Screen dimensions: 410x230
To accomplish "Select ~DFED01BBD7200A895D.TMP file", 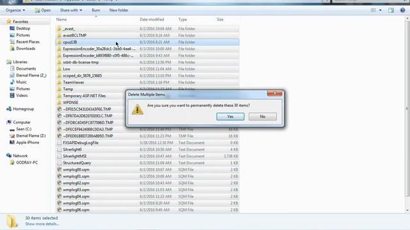I will 88,136.
